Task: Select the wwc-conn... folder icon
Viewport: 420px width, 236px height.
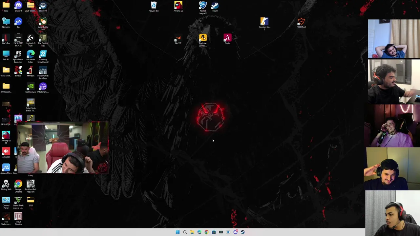Action: [x=6, y=71]
